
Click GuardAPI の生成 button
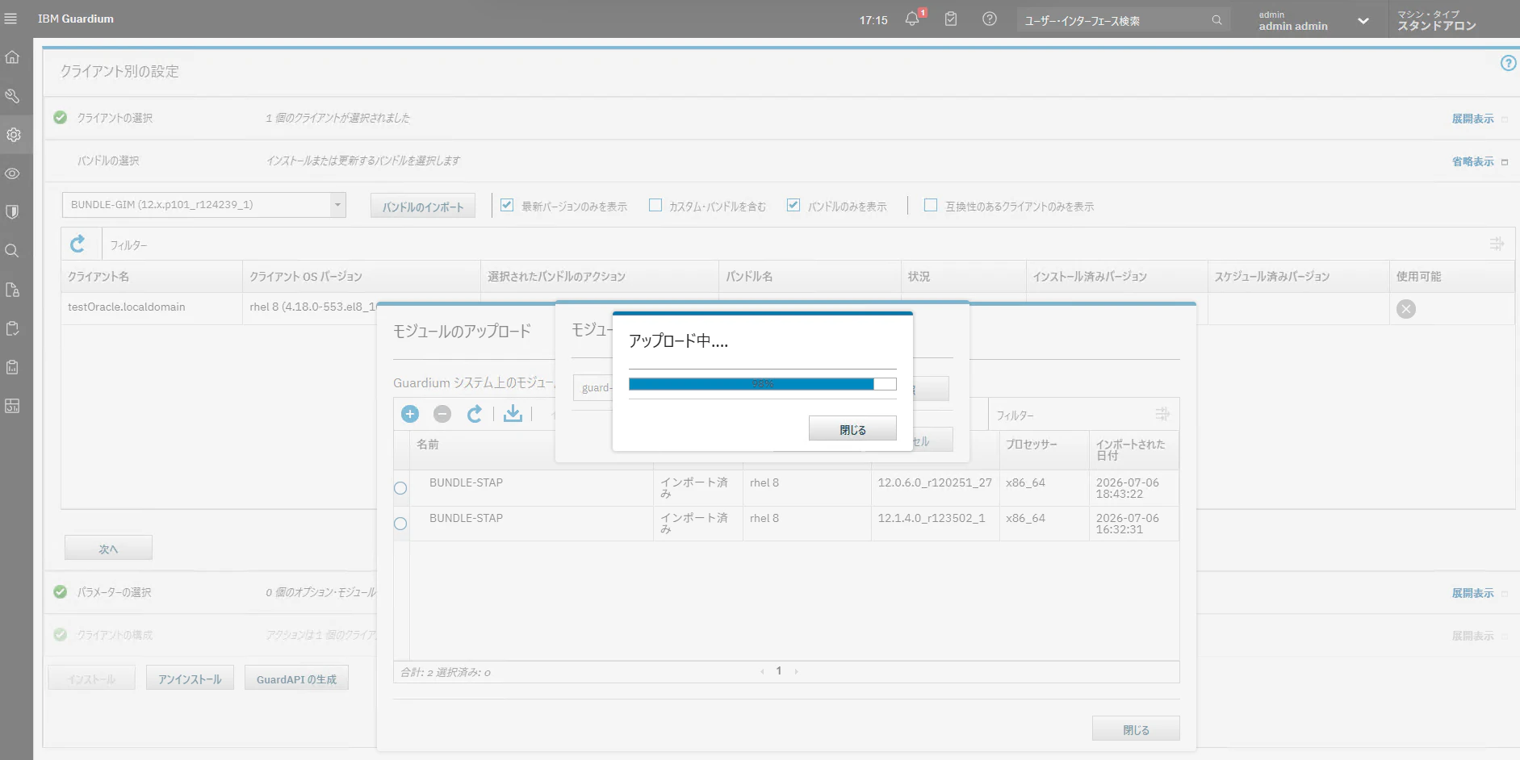[296, 678]
